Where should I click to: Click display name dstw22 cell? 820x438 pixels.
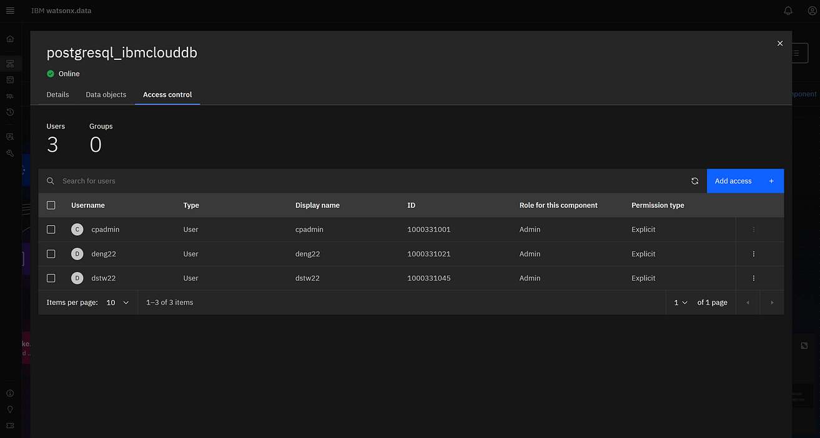307,278
